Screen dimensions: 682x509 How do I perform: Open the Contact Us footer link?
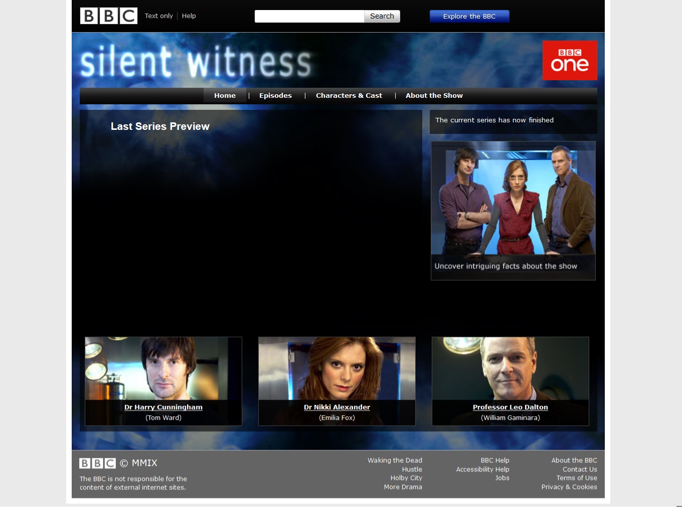[580, 469]
